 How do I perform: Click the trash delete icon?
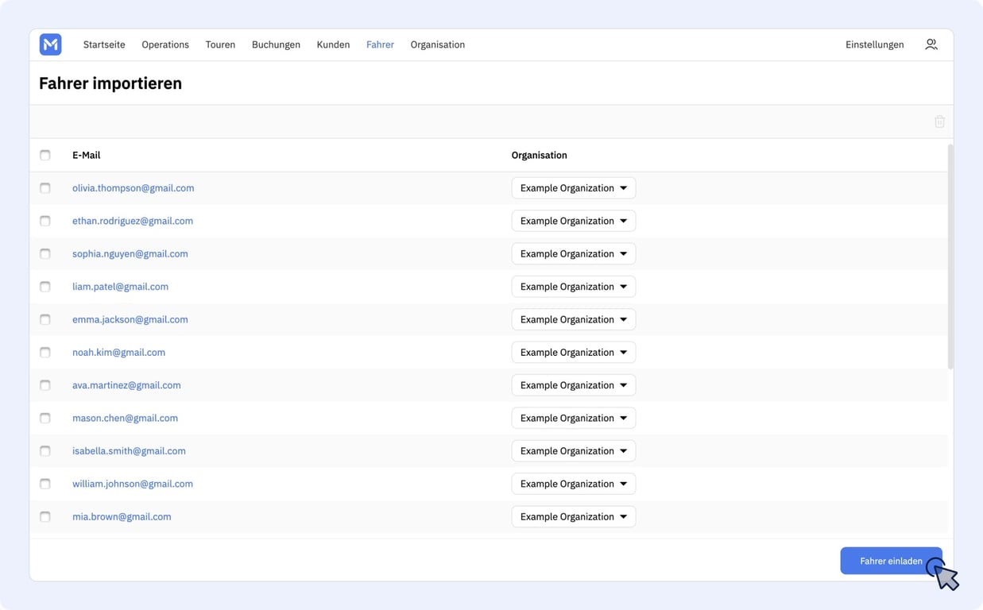pos(939,122)
